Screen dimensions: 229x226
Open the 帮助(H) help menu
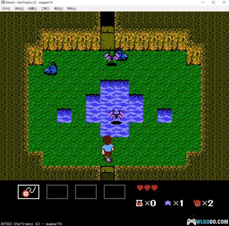click(x=71, y=9)
